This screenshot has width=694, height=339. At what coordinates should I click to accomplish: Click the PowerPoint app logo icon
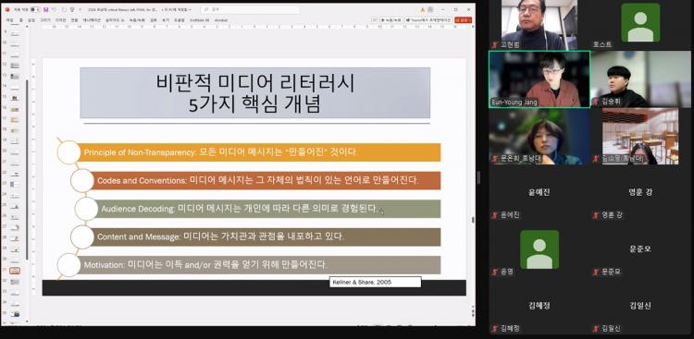click(7, 10)
